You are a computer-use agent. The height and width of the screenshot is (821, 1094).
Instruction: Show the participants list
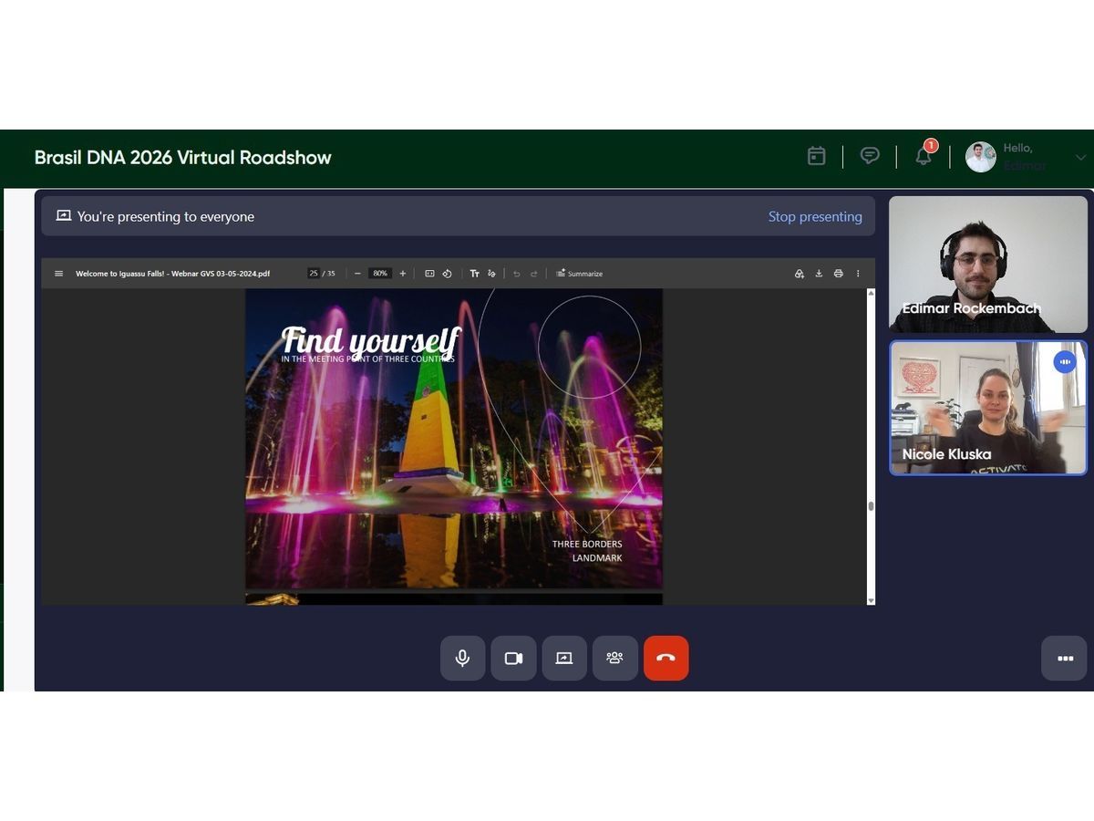tap(615, 659)
